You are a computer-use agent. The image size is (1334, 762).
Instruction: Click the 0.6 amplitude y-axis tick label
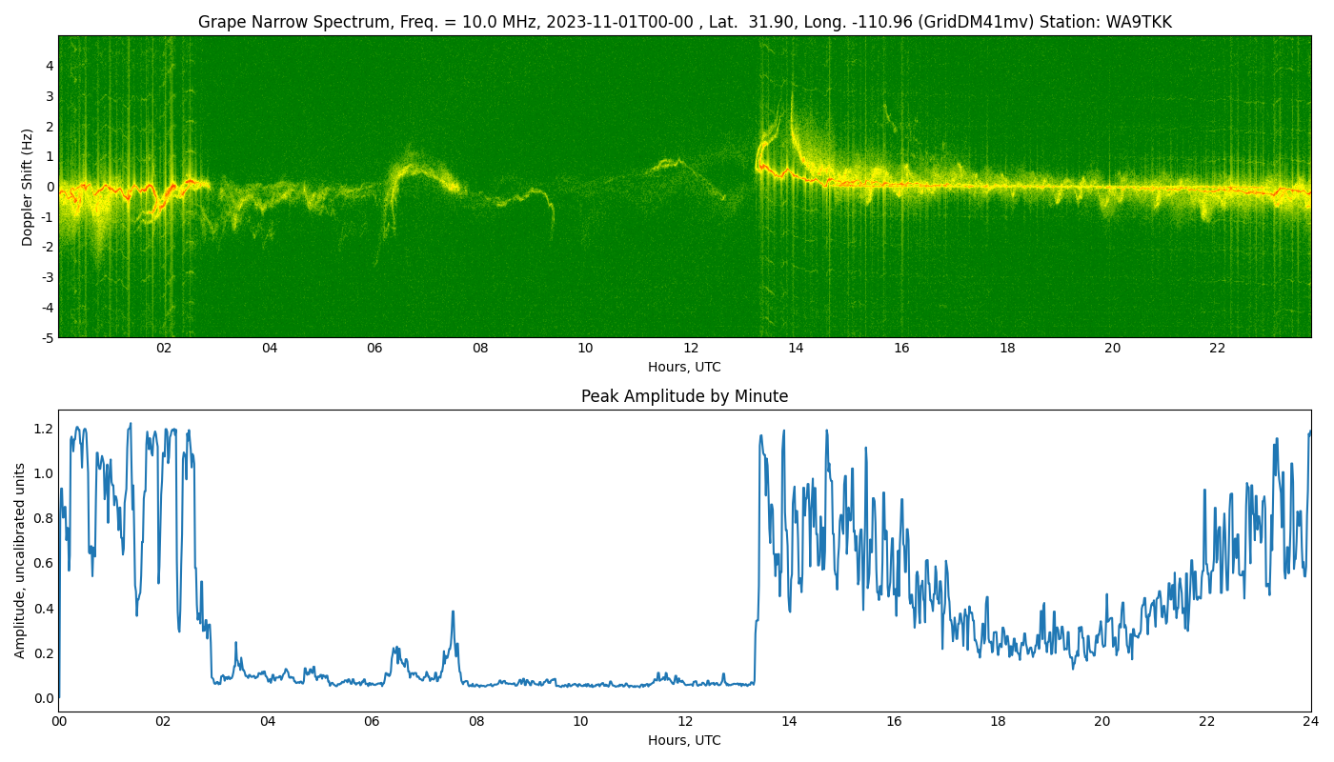pos(44,563)
